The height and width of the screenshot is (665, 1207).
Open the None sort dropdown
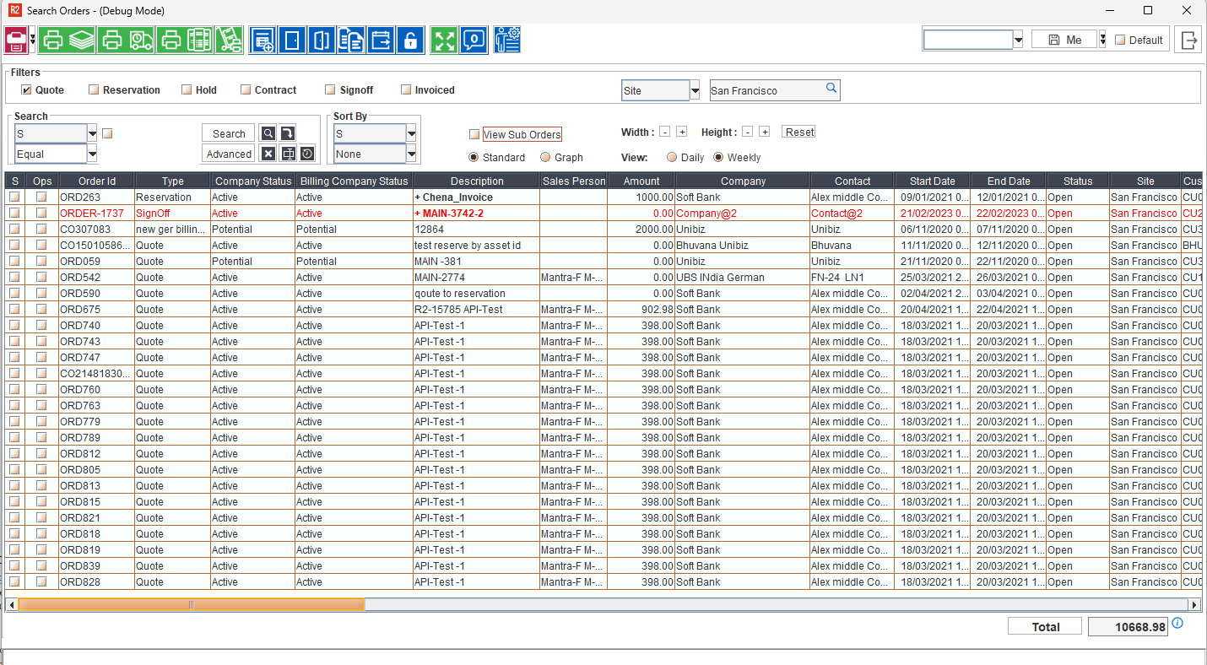coord(410,154)
